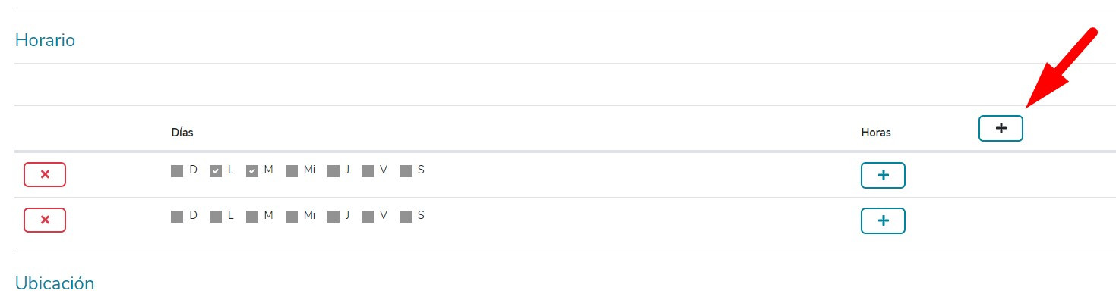Check the D (Sunday) box in first row
Screen dimensions: 1116x306
point(177,171)
